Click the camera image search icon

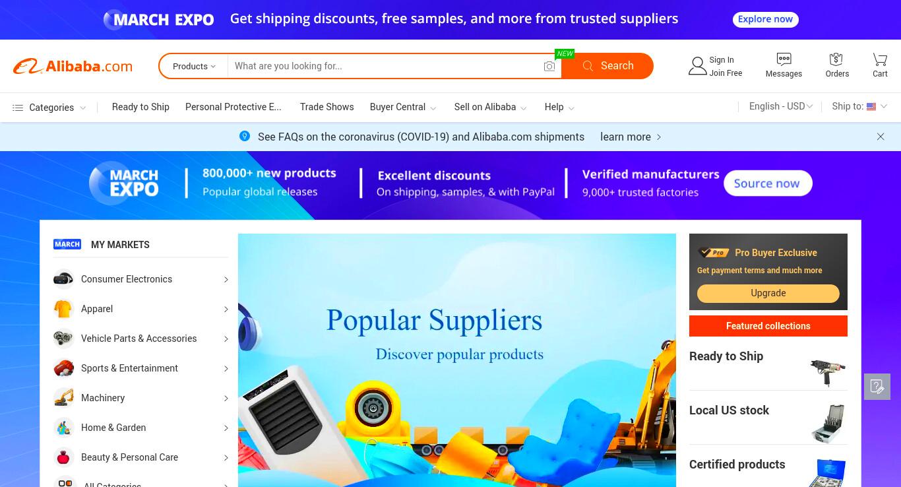549,66
